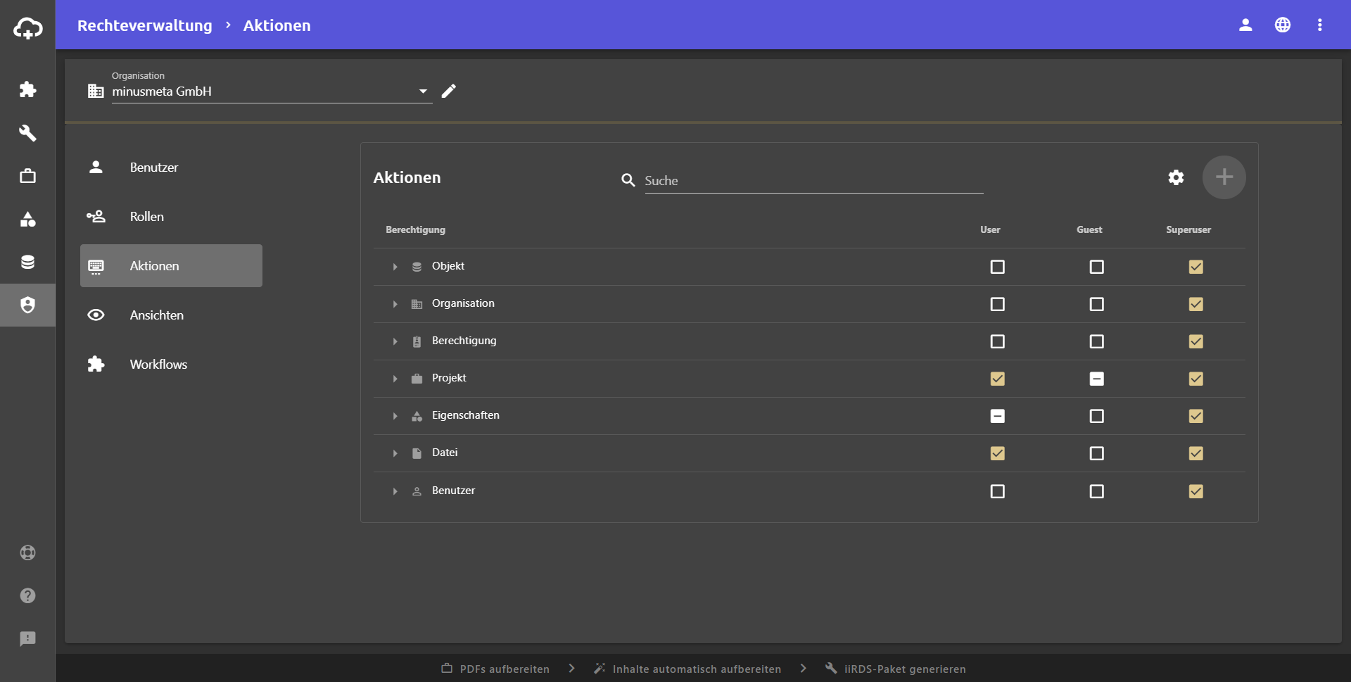Click the Organisation building row icon

[x=417, y=304]
